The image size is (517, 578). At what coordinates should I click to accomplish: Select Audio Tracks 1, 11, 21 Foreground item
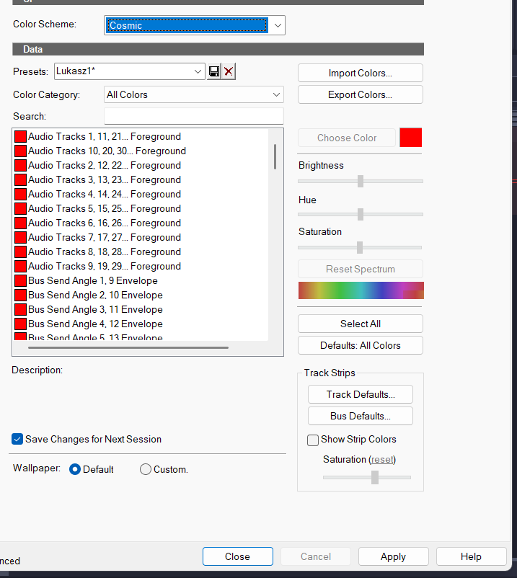[105, 136]
